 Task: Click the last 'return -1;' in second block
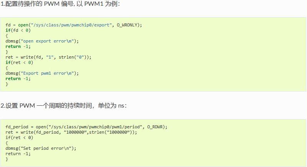pyautogui.click(x=18, y=154)
